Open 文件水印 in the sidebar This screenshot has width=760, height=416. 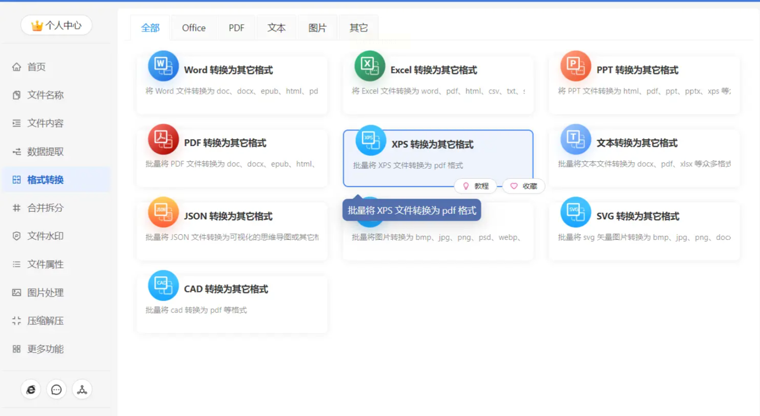point(45,236)
